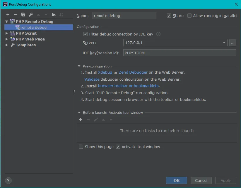This screenshot has height=188, width=241.
Task: Click the panel splitter handle
Action: pyautogui.click(x=74, y=92)
